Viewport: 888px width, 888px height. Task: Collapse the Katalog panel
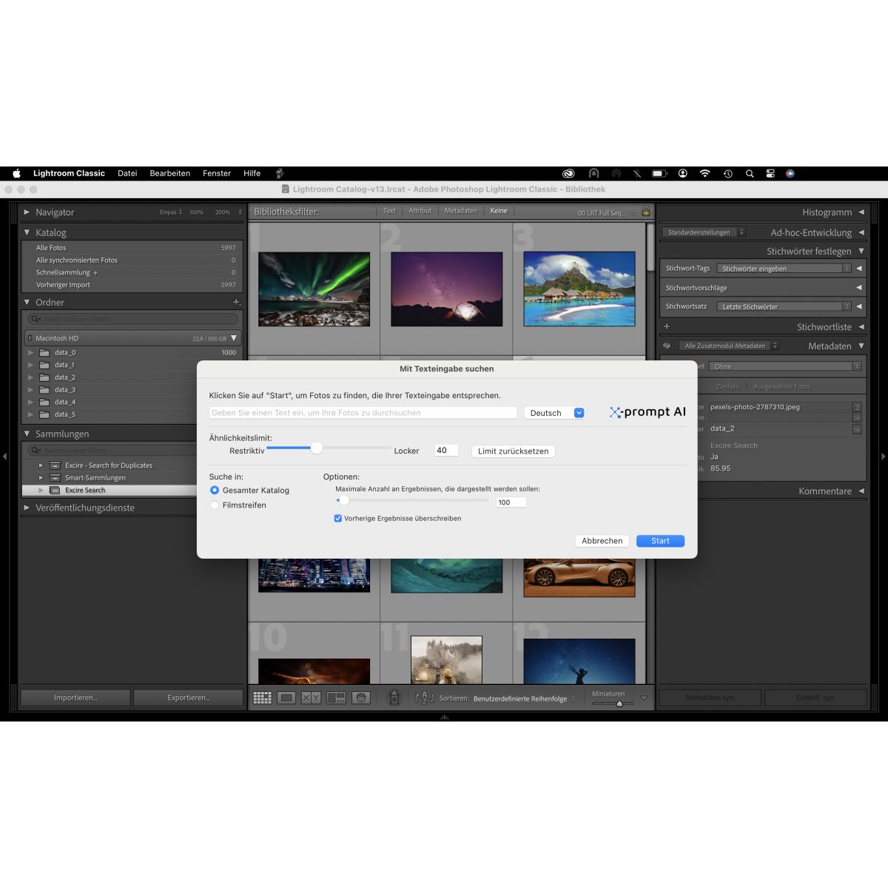pyautogui.click(x=27, y=232)
